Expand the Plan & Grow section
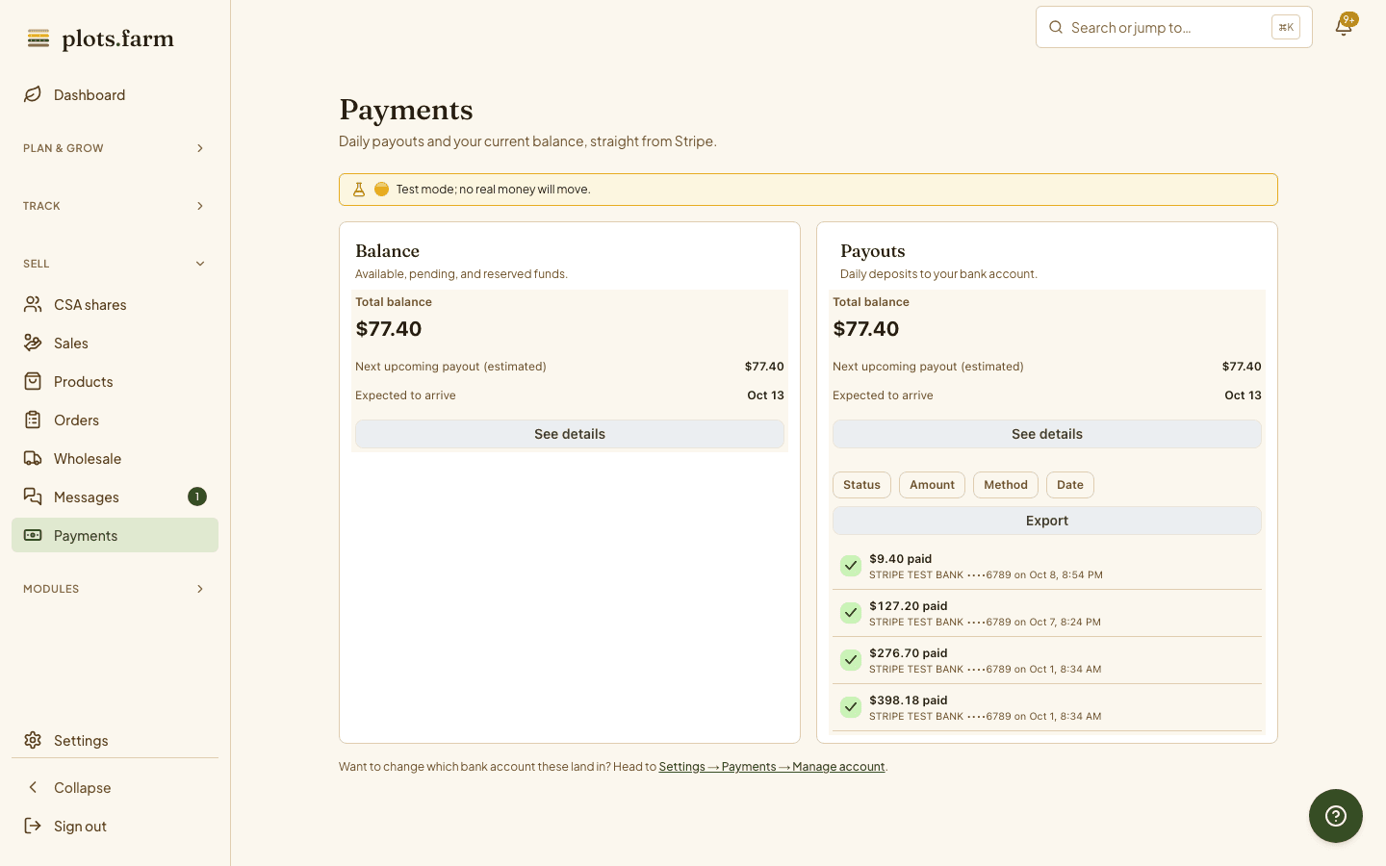The width and height of the screenshot is (1386, 866). pos(115,148)
